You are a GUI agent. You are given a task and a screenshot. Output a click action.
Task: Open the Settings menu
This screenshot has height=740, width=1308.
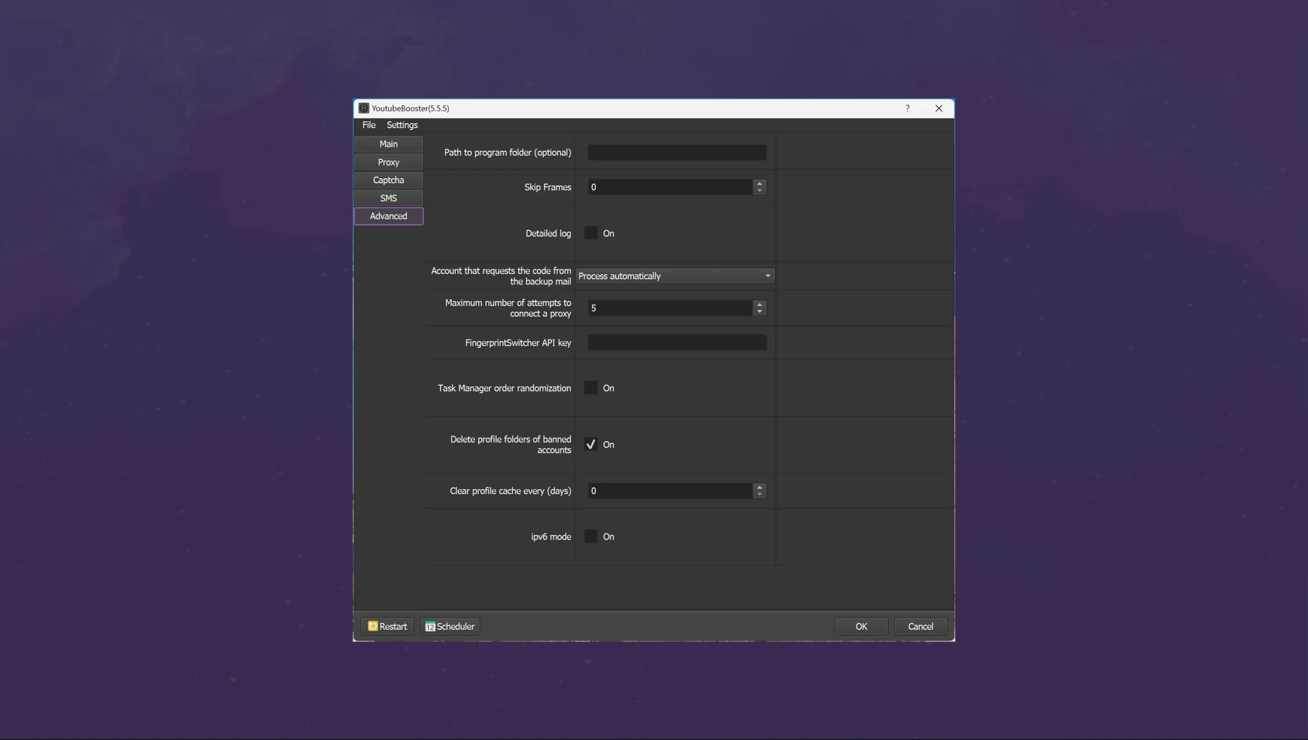click(x=402, y=125)
